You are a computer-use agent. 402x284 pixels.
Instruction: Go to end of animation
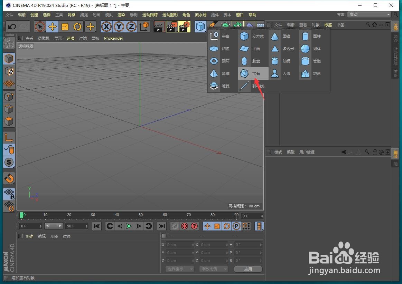(162, 226)
